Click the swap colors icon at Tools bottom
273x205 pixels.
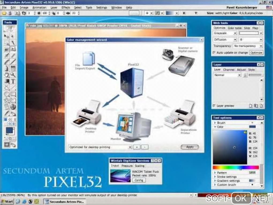coord(13,144)
